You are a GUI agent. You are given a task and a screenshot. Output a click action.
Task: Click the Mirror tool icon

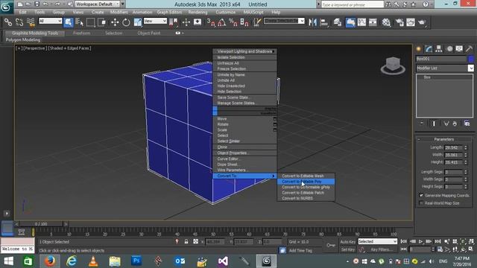tap(312, 22)
